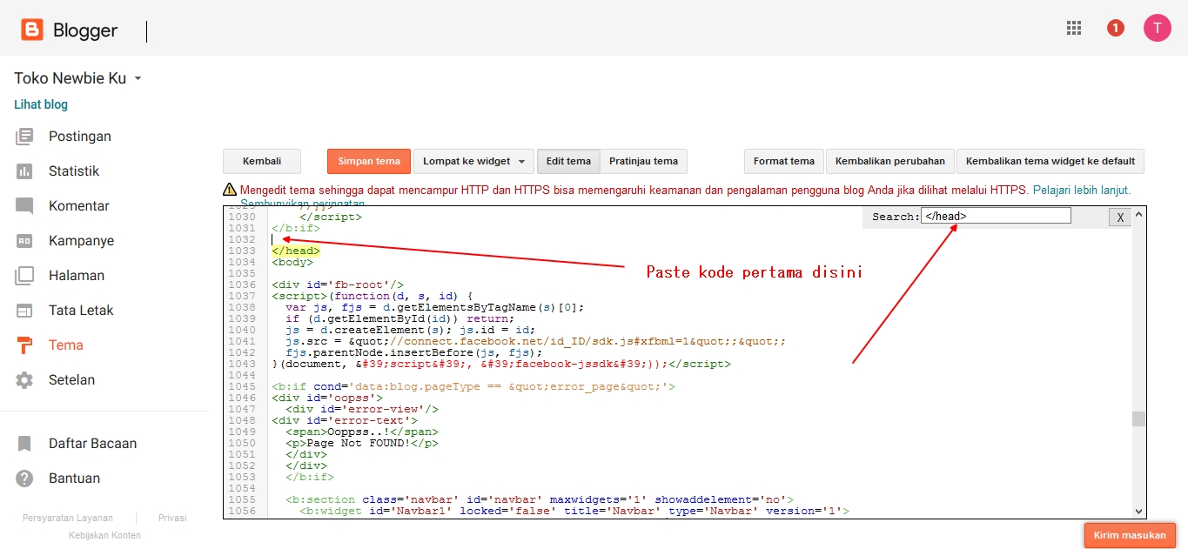This screenshot has height=549, width=1188.
Task: Click the Kirim masukan button
Action: (x=1130, y=535)
